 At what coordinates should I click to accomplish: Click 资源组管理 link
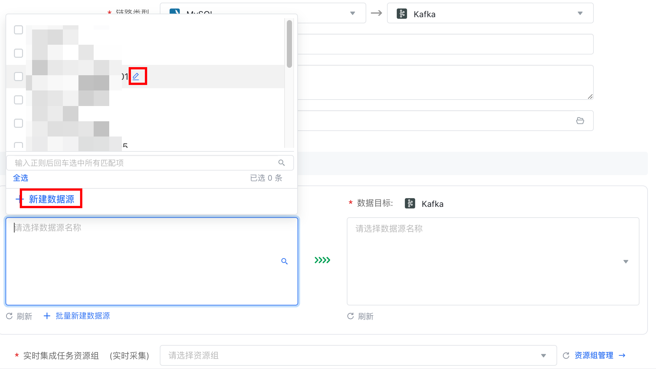[x=594, y=355]
